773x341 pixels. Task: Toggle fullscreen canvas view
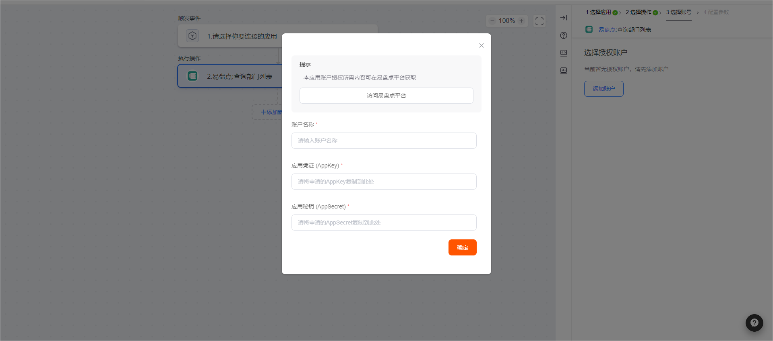click(x=539, y=21)
